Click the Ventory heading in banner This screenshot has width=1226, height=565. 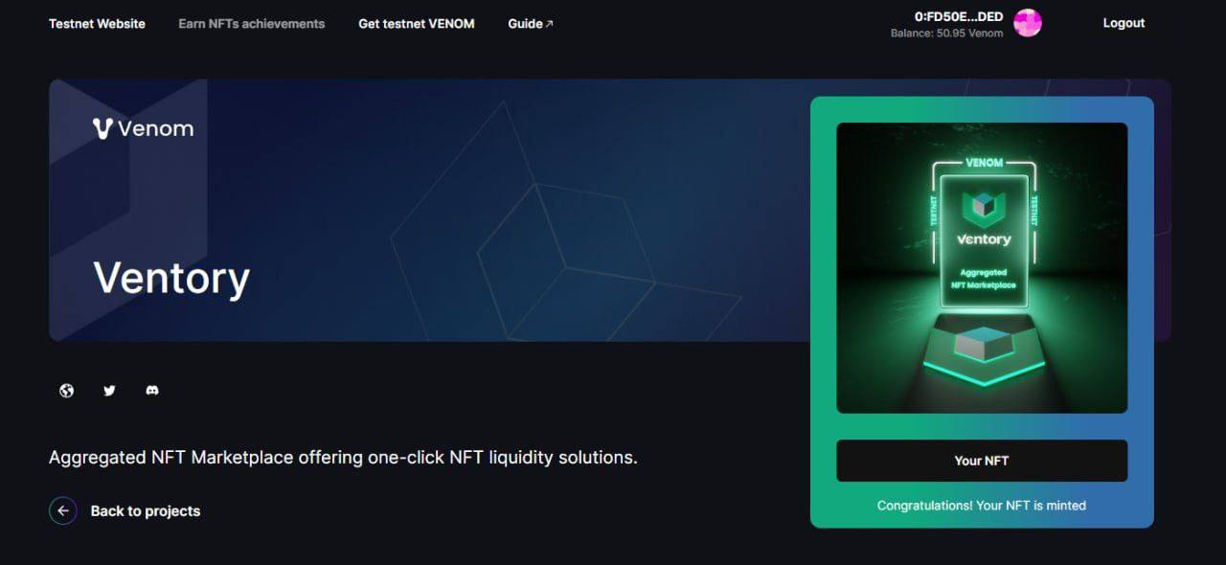click(171, 278)
